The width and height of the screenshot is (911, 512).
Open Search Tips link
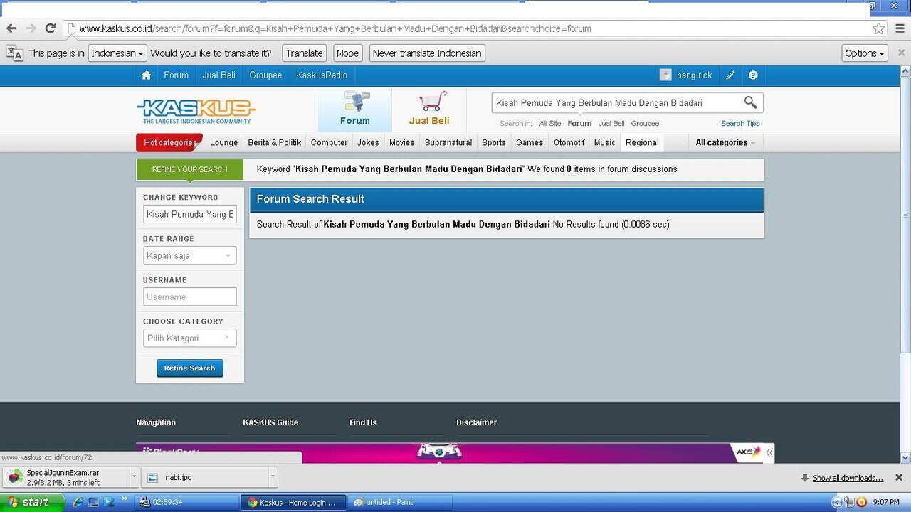pyautogui.click(x=740, y=123)
